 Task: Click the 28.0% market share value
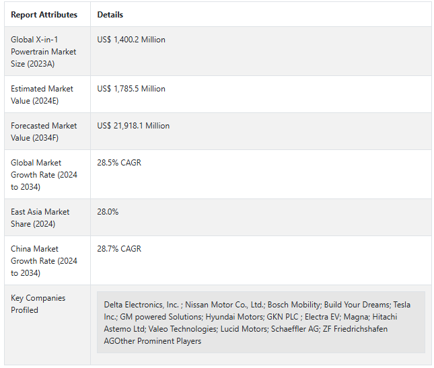[108, 212]
